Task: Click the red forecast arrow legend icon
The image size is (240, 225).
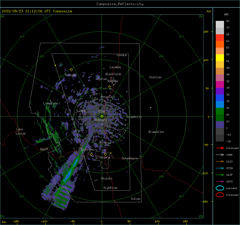Action: [x=220, y=148]
